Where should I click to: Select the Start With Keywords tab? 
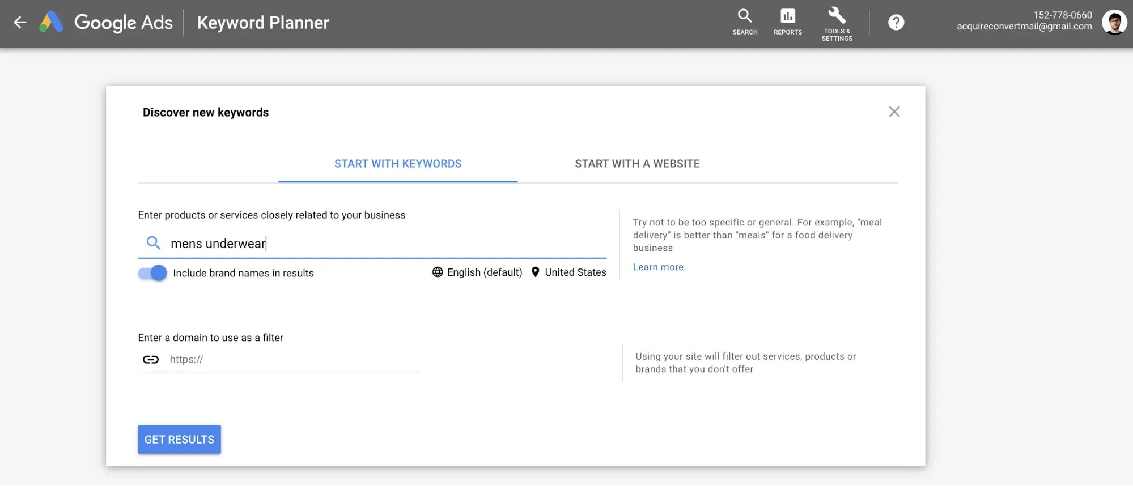tap(398, 164)
